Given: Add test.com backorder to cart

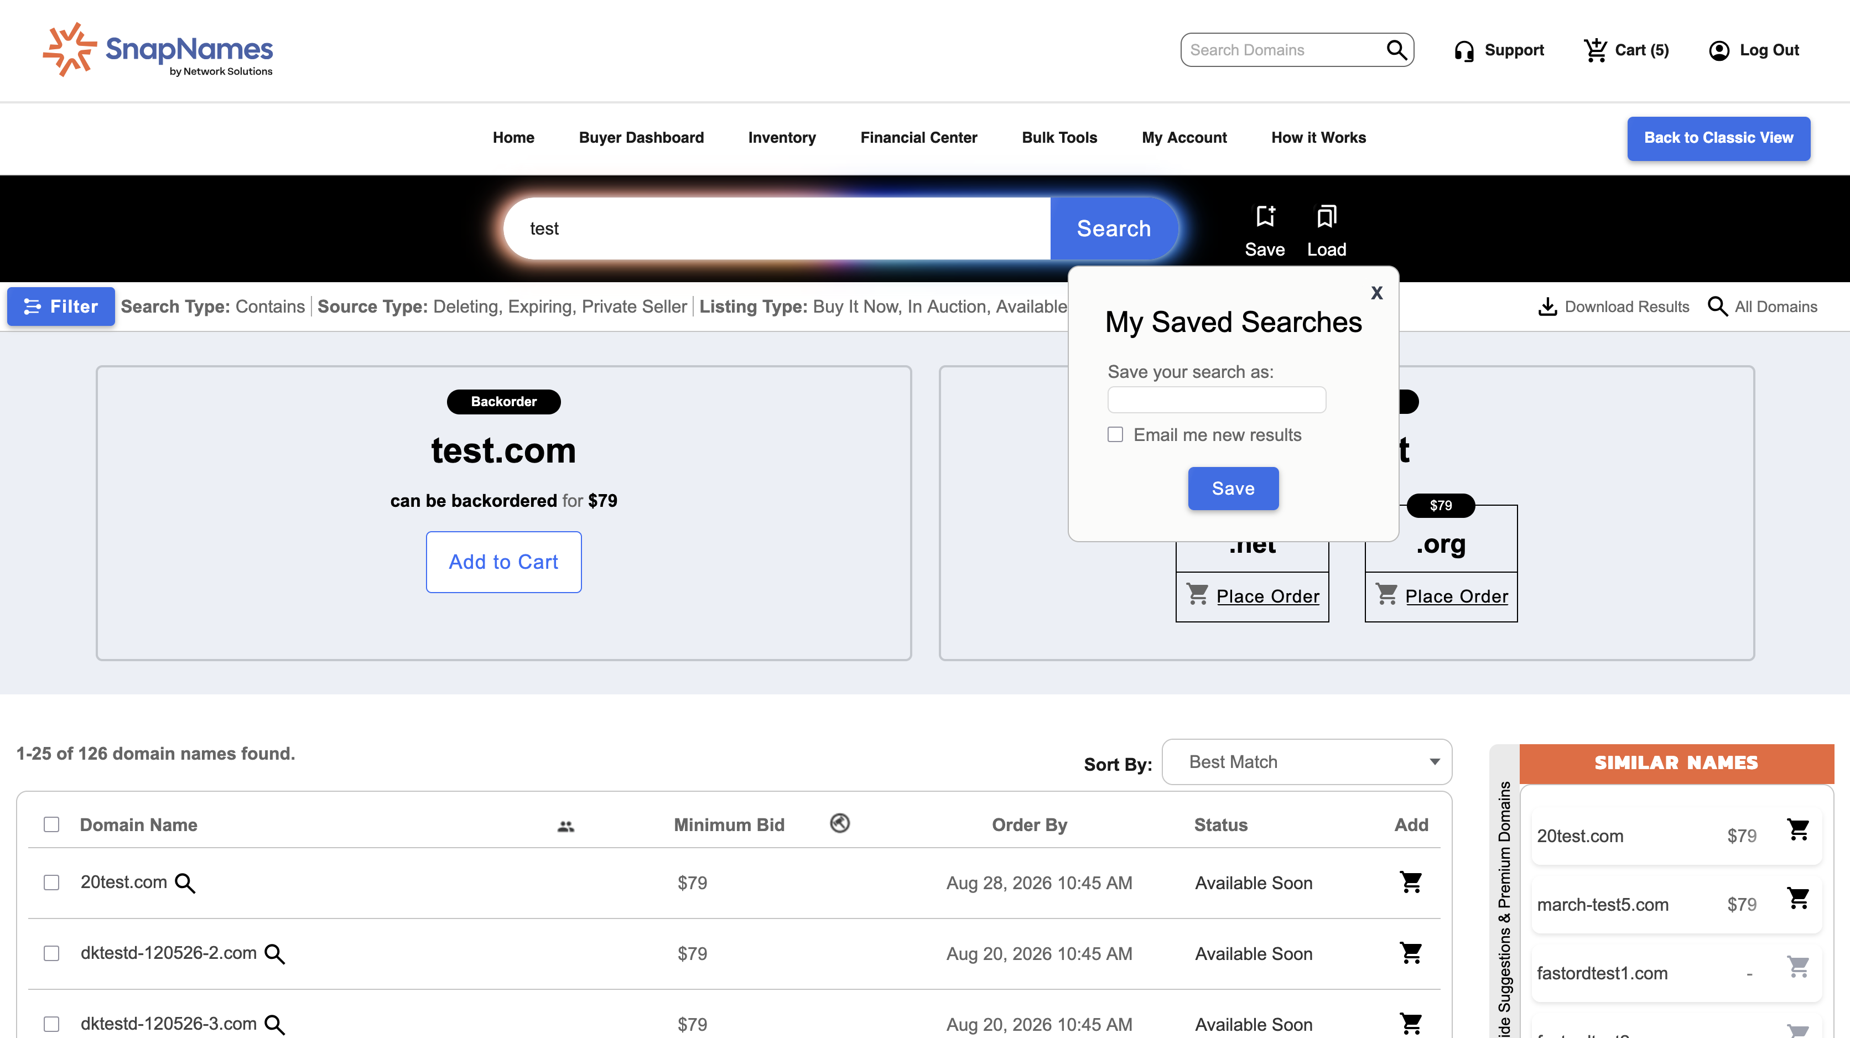Looking at the screenshot, I should 503,562.
